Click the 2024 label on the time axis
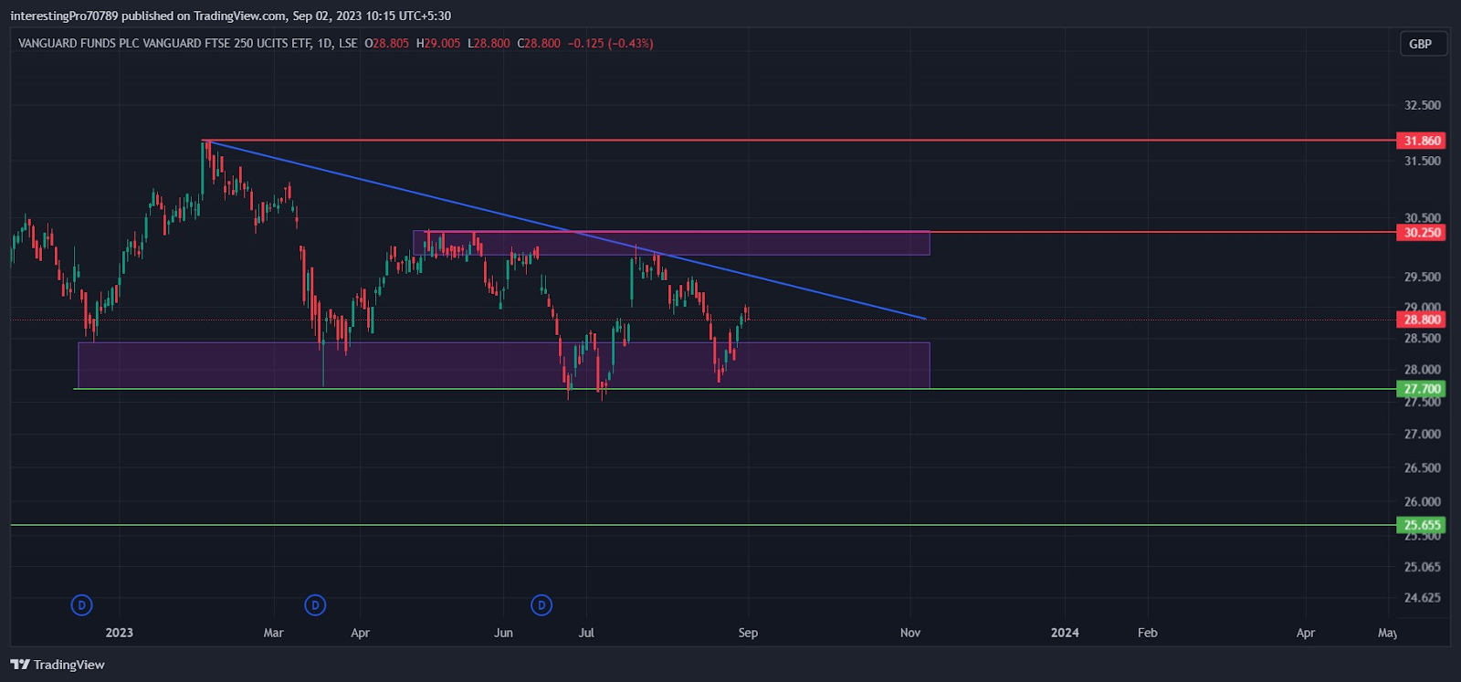This screenshot has width=1461, height=682. coord(1065,633)
